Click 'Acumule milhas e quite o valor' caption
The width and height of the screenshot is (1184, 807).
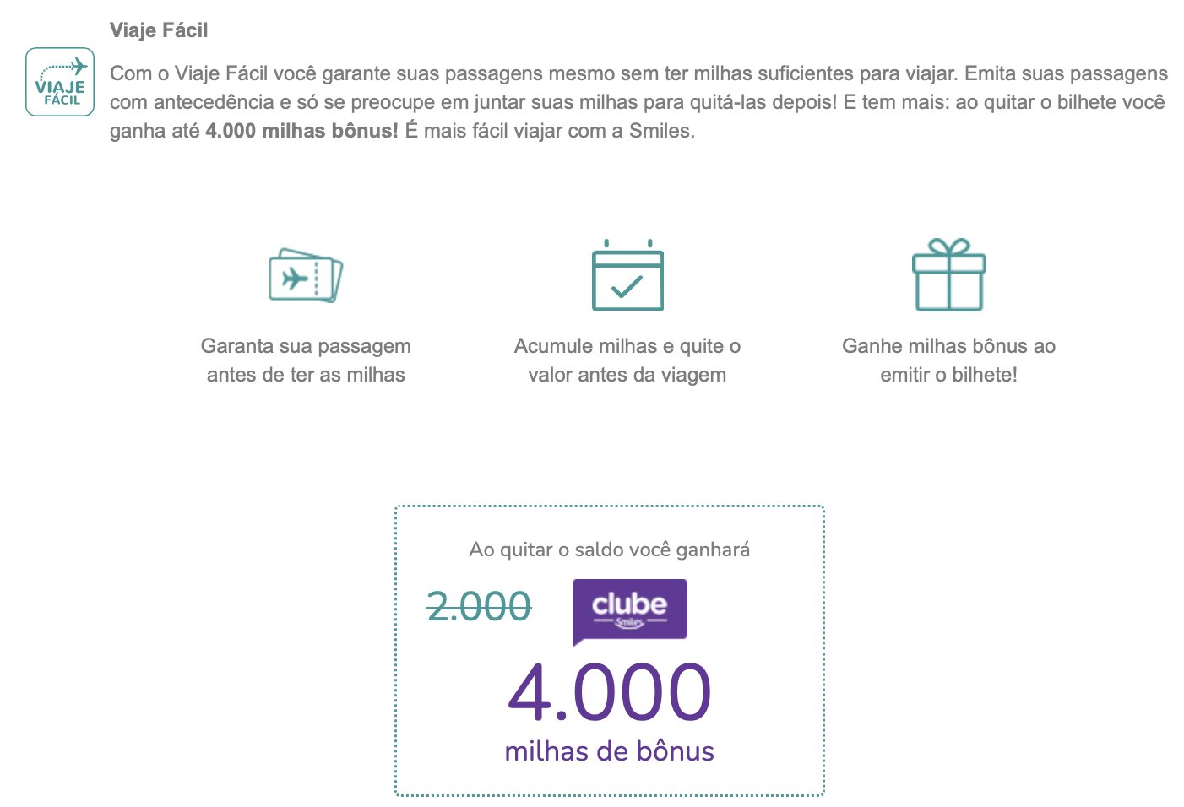627,360
